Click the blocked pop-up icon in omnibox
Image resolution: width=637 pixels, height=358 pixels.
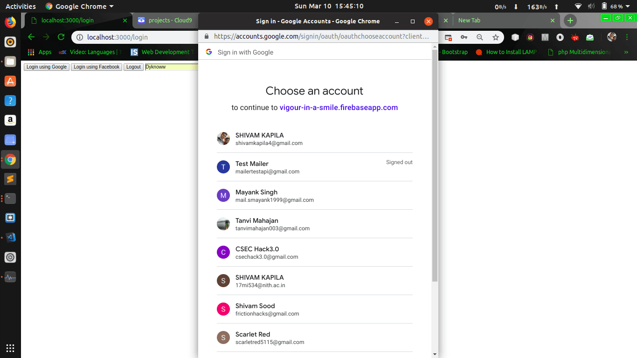(448, 37)
